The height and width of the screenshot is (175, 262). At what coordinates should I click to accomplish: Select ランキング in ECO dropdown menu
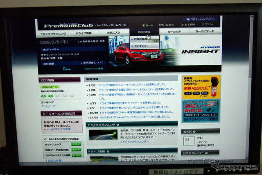(x=145, y=45)
